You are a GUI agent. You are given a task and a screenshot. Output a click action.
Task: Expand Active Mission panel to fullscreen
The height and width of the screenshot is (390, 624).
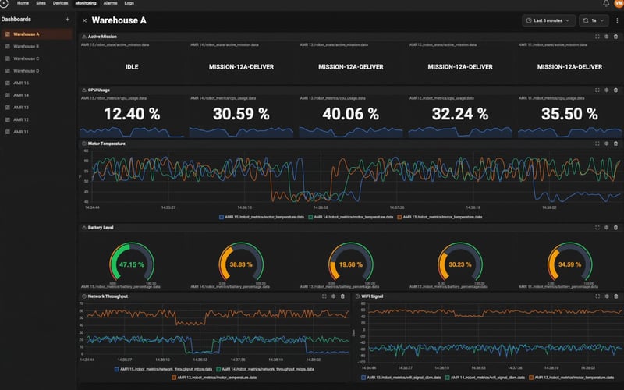597,37
